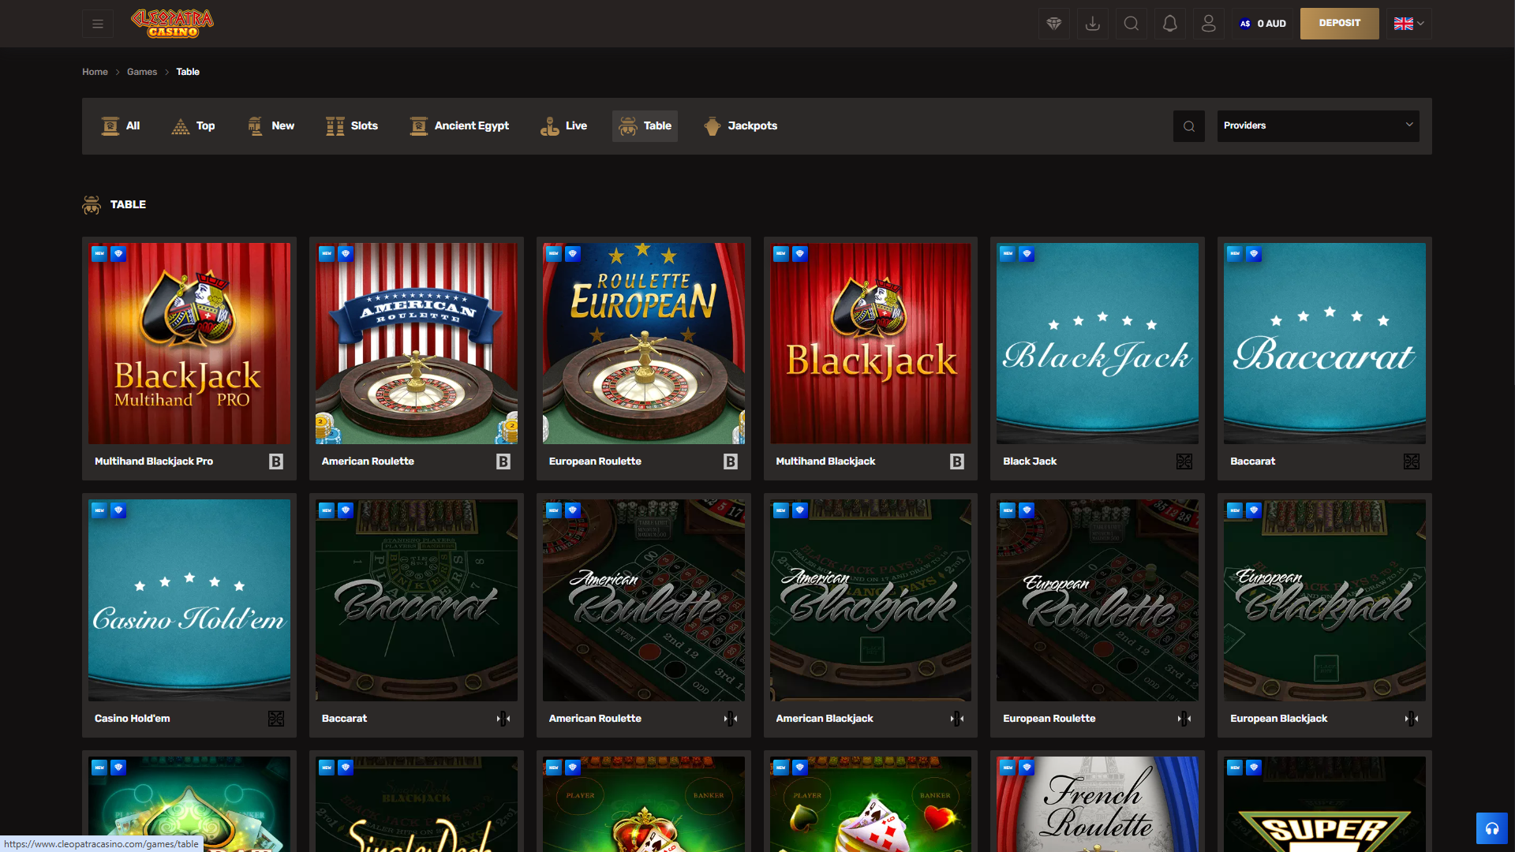Click the scarab icon beside TABLE heading
The width and height of the screenshot is (1515, 852).
[92, 205]
